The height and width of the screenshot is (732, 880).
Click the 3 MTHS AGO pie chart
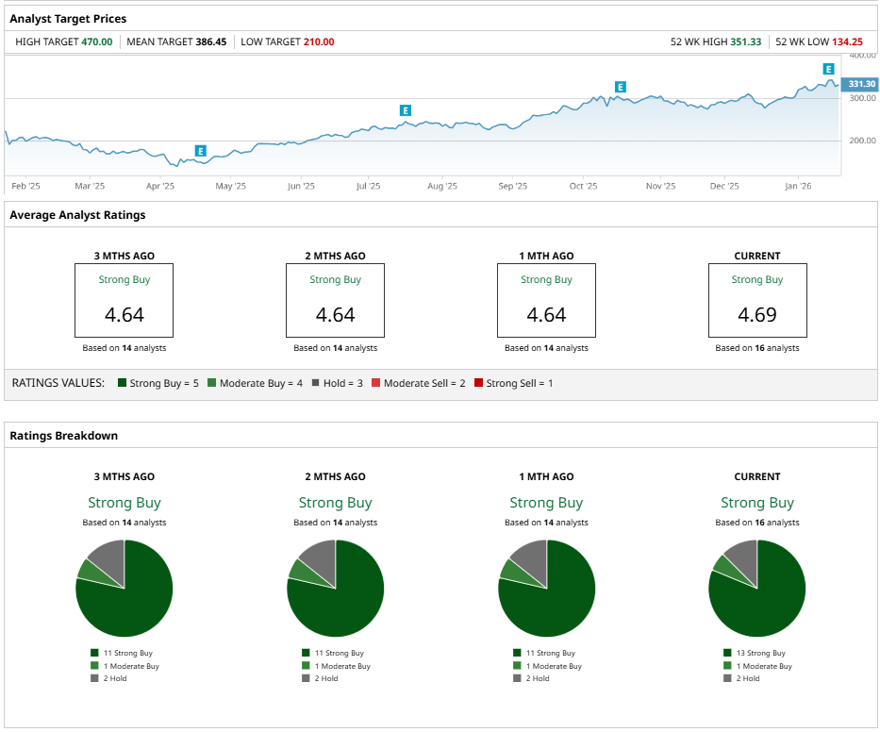[125, 589]
